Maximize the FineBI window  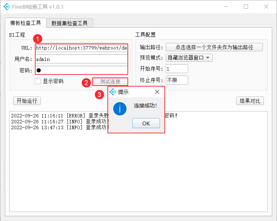coord(246,7)
